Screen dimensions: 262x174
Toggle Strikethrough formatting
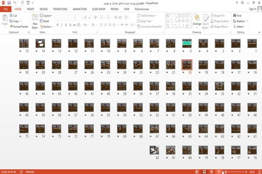tap(75, 25)
